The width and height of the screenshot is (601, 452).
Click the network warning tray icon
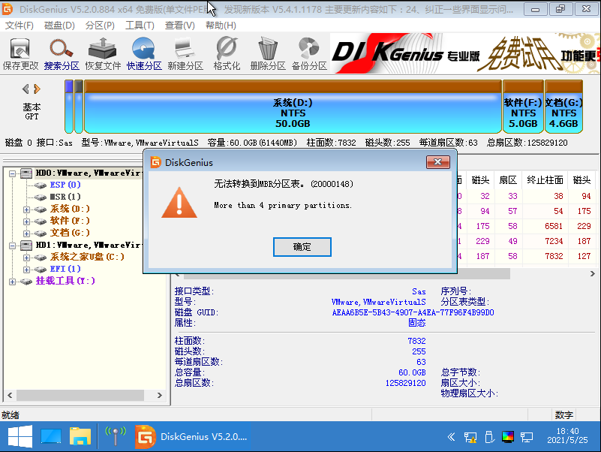pos(470,437)
